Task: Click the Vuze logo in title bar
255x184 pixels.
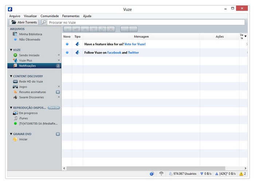Action: click(x=10, y=9)
